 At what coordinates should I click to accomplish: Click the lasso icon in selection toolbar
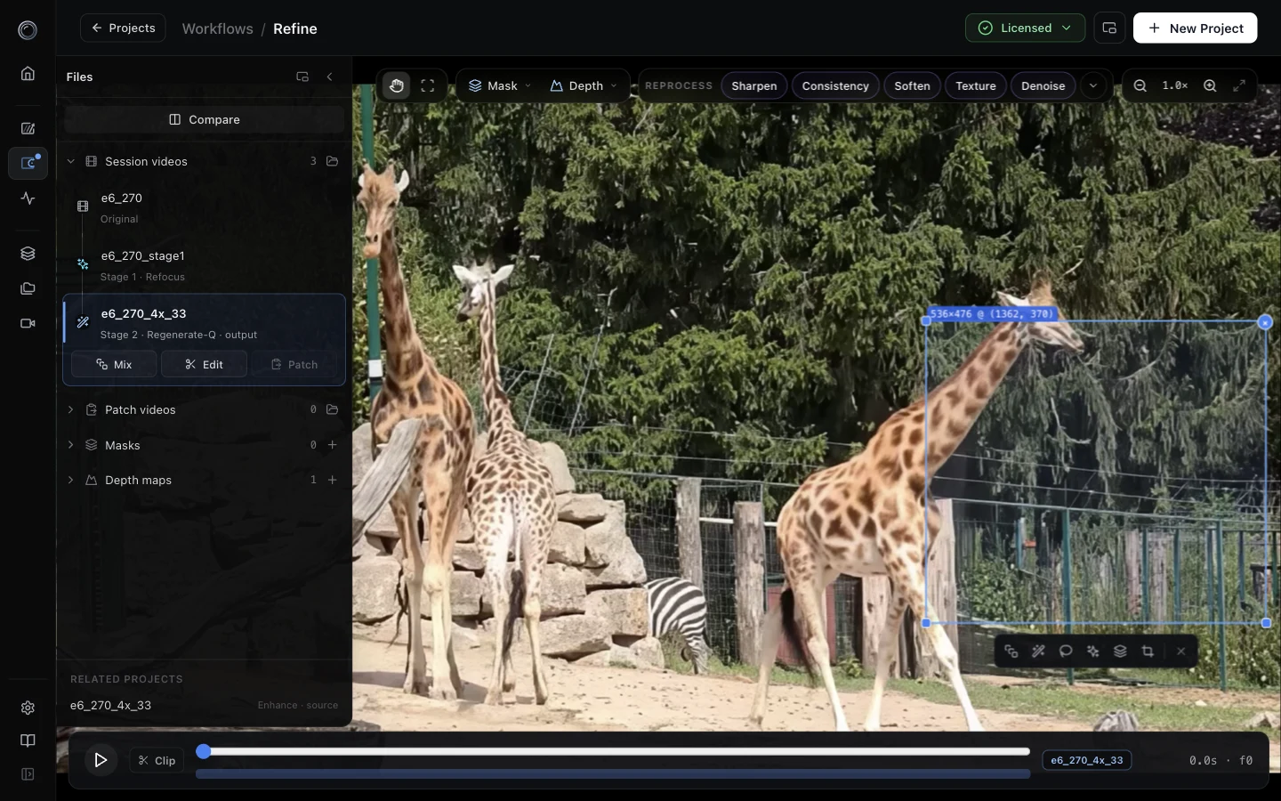click(x=1066, y=651)
